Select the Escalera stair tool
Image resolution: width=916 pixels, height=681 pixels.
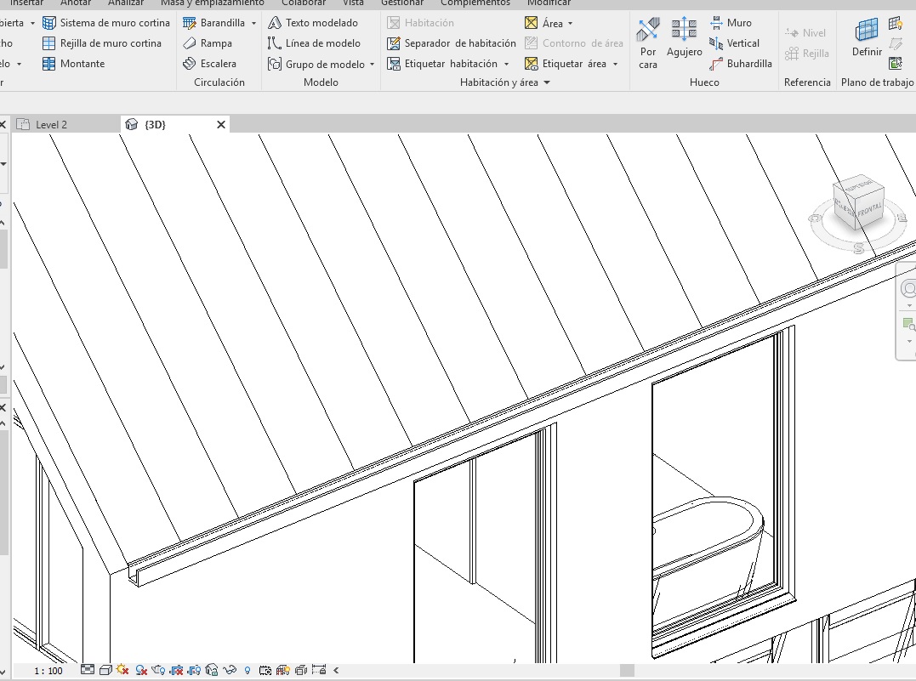click(210, 64)
